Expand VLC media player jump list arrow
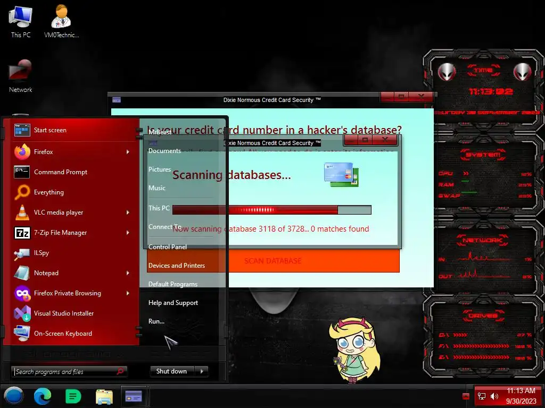The width and height of the screenshot is (545, 408). point(128,212)
